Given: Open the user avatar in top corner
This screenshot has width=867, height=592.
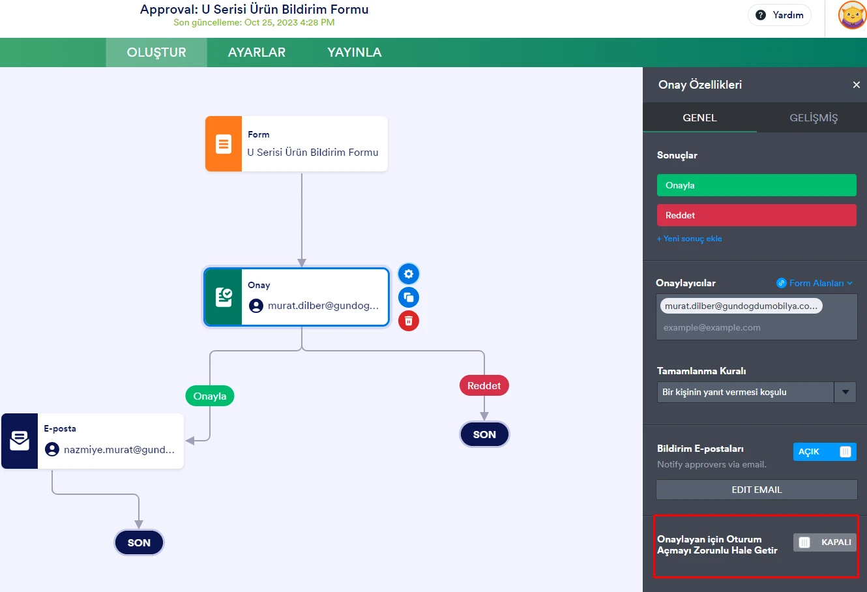Looking at the screenshot, I should [x=851, y=15].
